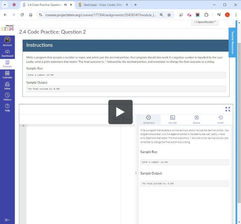Image resolution: width=241 pixels, height=224 pixels.
Task: Open the Inbox in the sidebar
Action: (7, 86)
